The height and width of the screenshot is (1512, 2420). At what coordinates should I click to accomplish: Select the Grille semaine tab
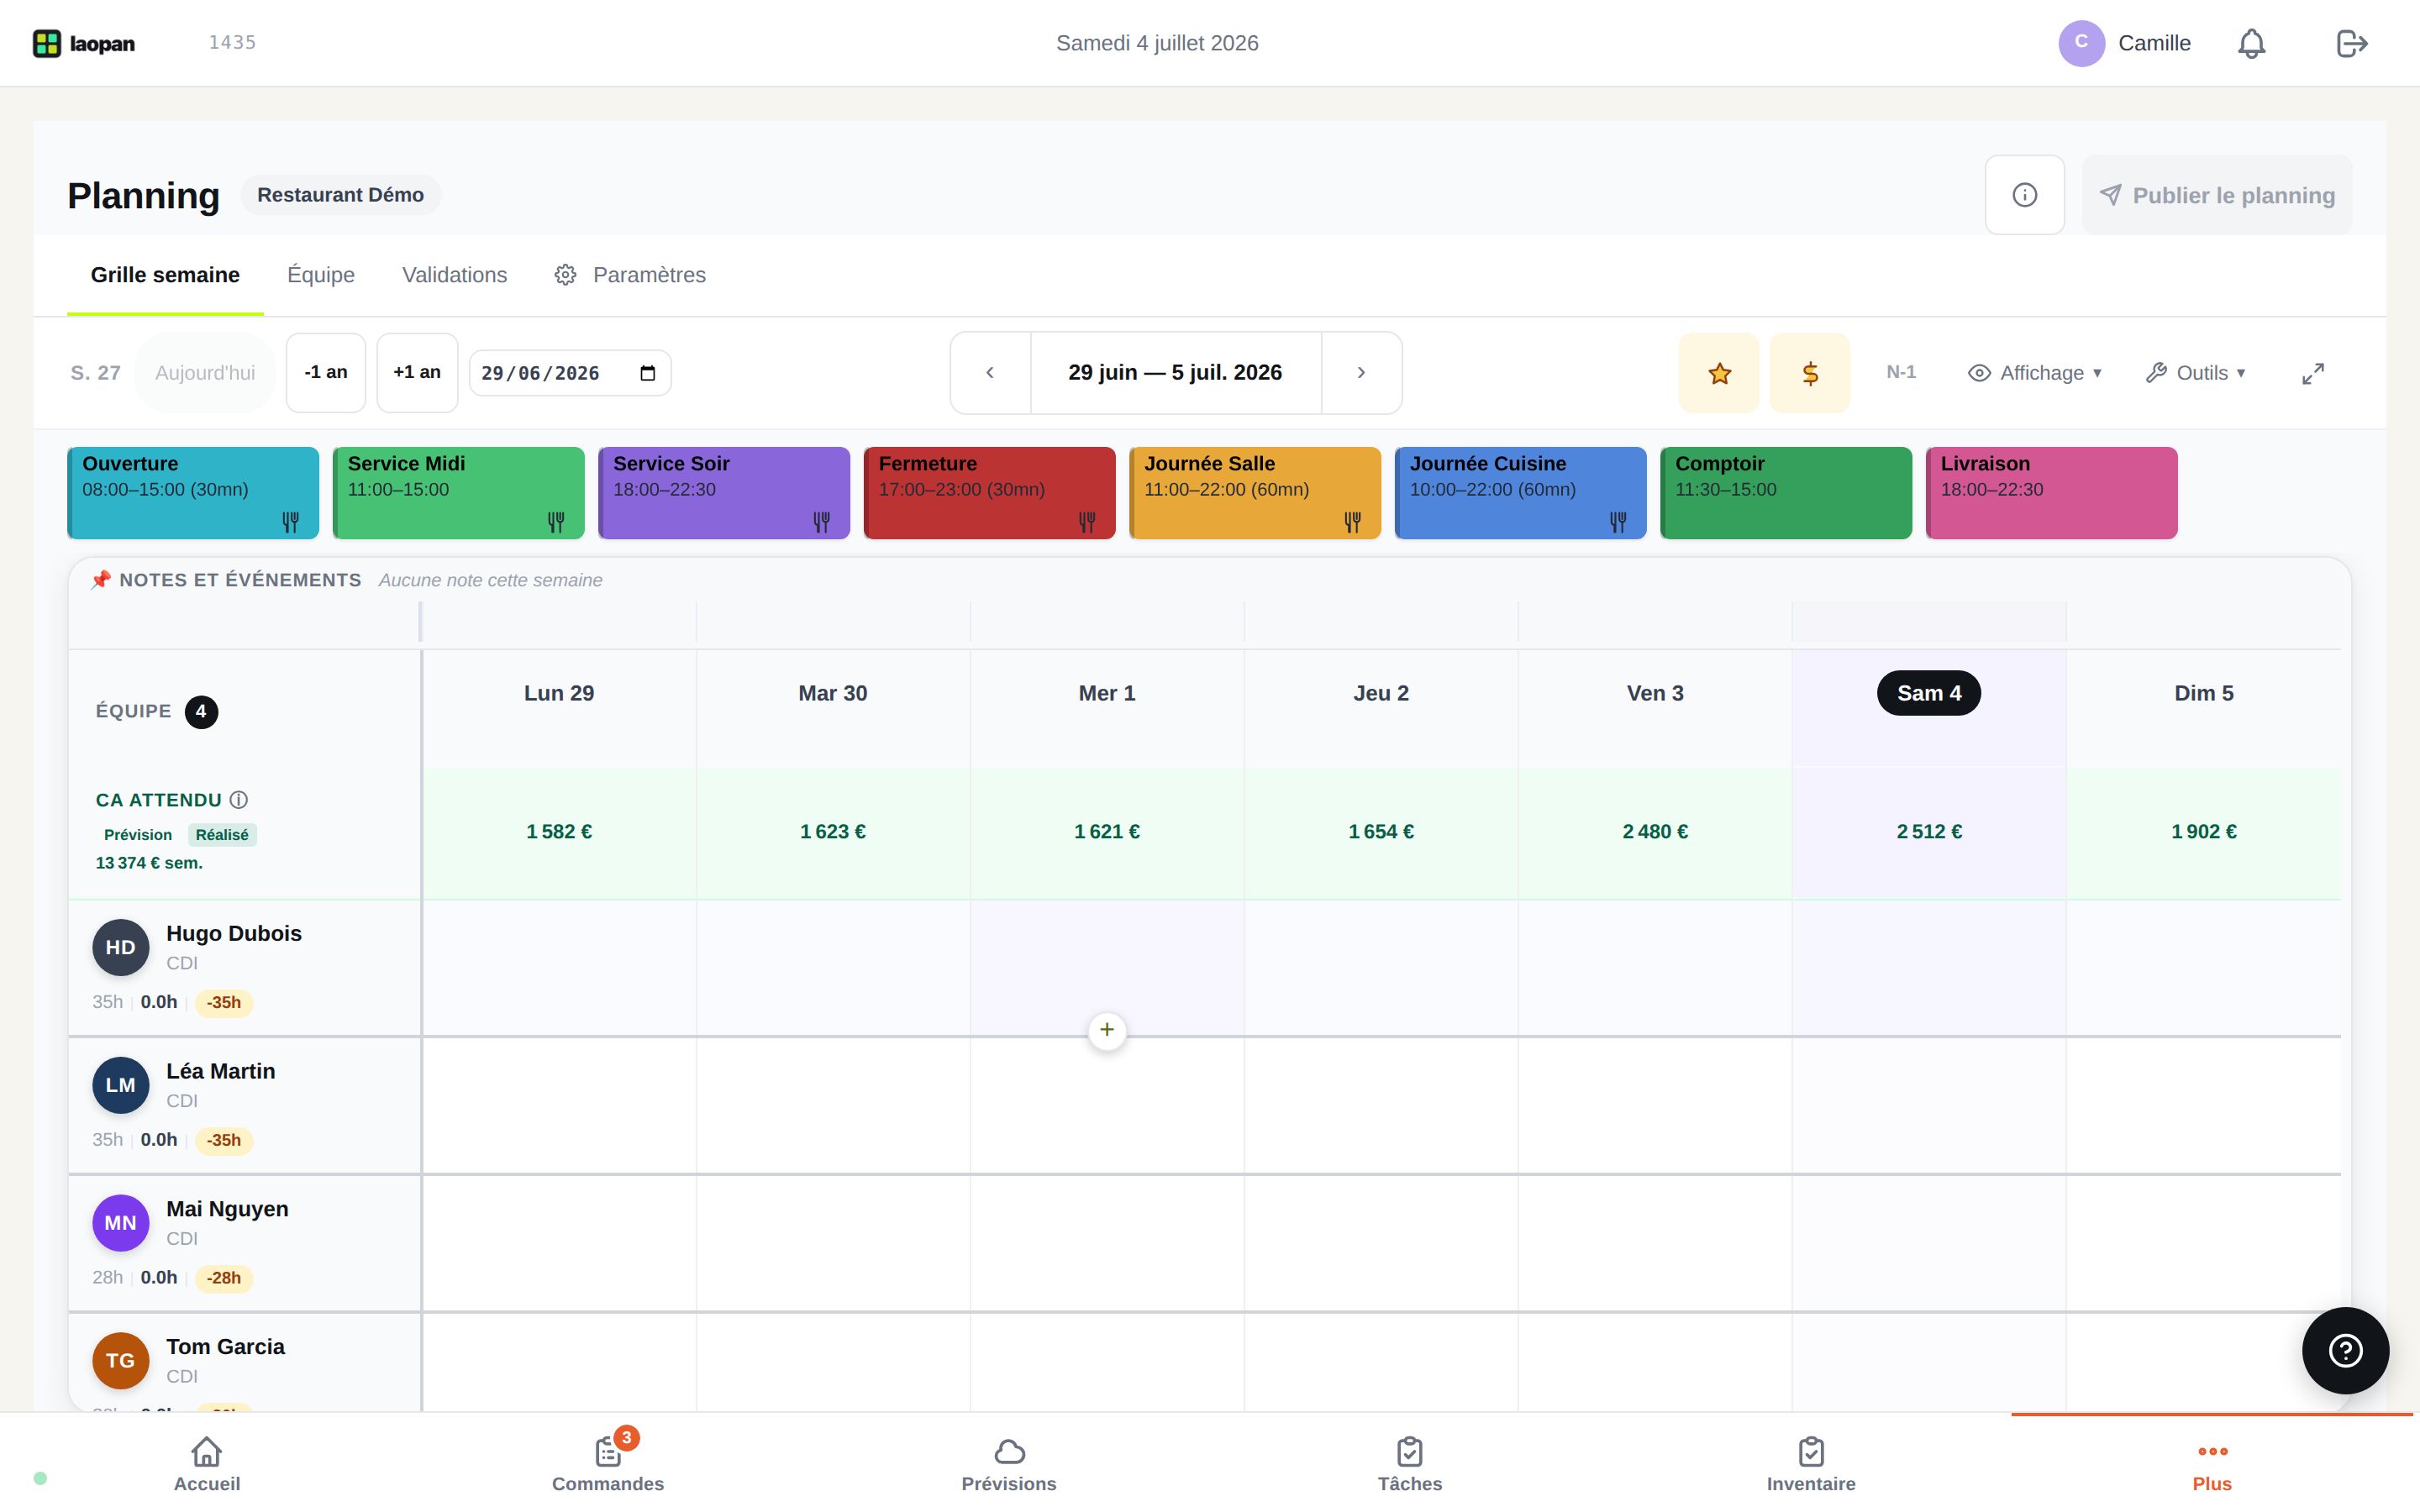point(165,275)
